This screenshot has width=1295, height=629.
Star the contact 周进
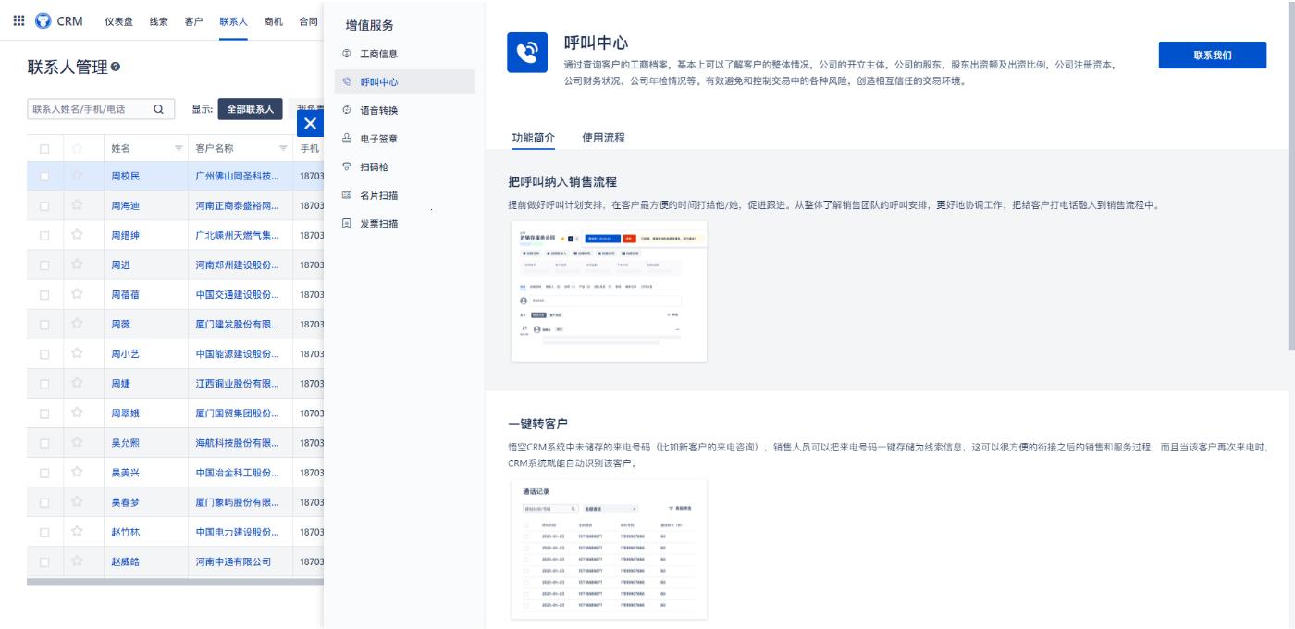tap(78, 265)
